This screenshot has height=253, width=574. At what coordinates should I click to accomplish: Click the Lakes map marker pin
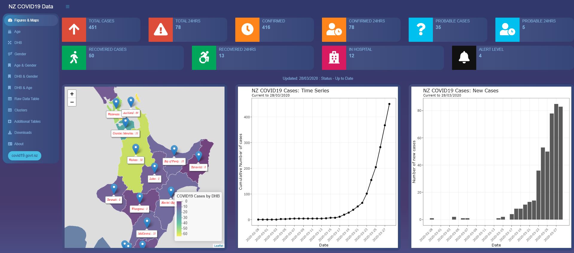(154, 168)
